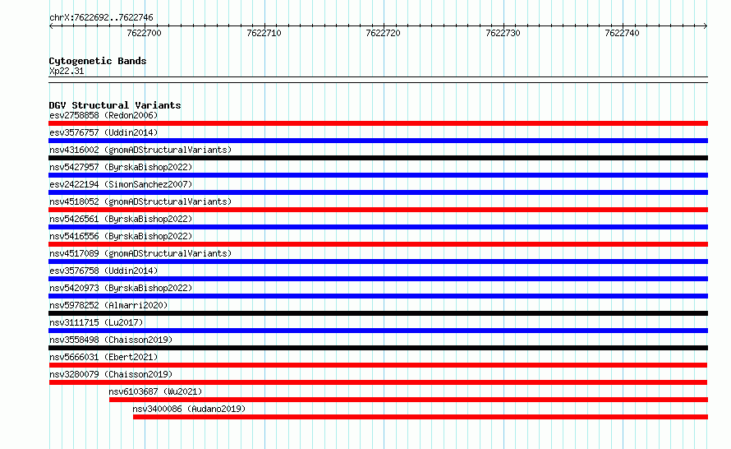Viewport: 731px width, 449px height.
Task: Click the blue bar under esv3576758
Action: tap(378, 279)
